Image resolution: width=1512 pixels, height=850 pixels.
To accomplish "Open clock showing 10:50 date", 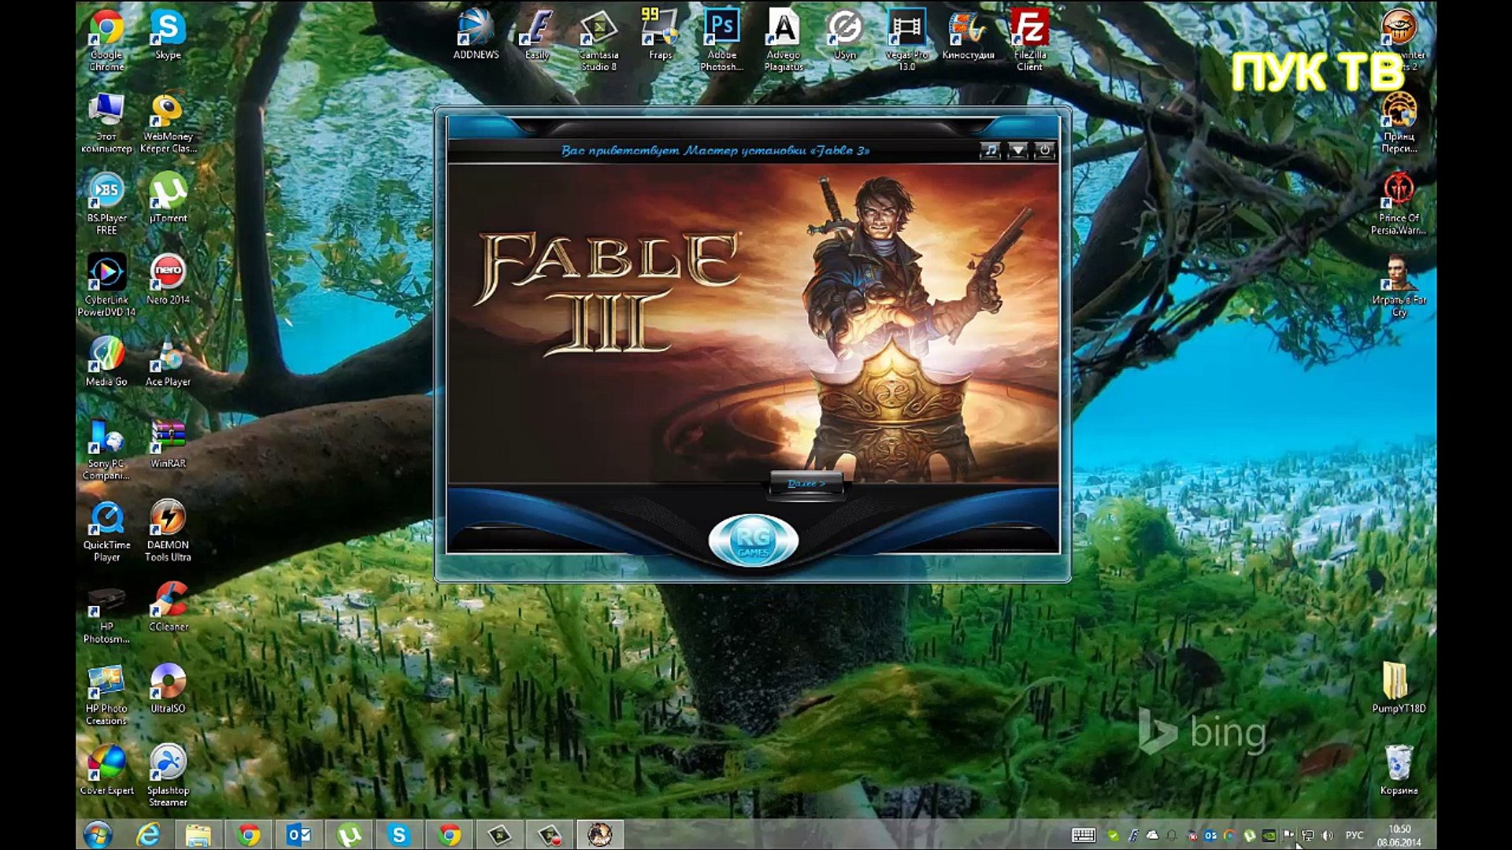I will click(1399, 835).
